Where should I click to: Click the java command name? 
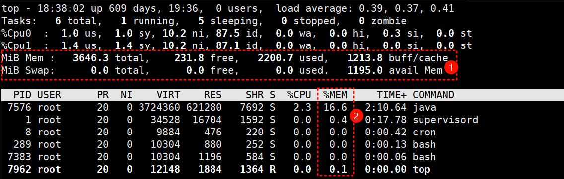point(424,107)
